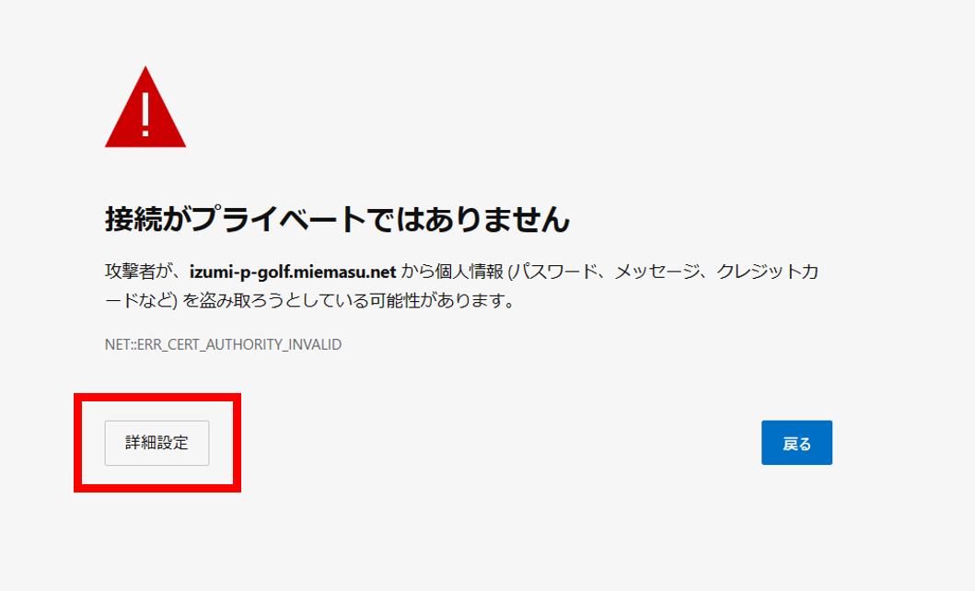Viewport: 975px width, 591px height.
Task: Click the 接続がプライベートではありません heading
Action: click(x=337, y=219)
